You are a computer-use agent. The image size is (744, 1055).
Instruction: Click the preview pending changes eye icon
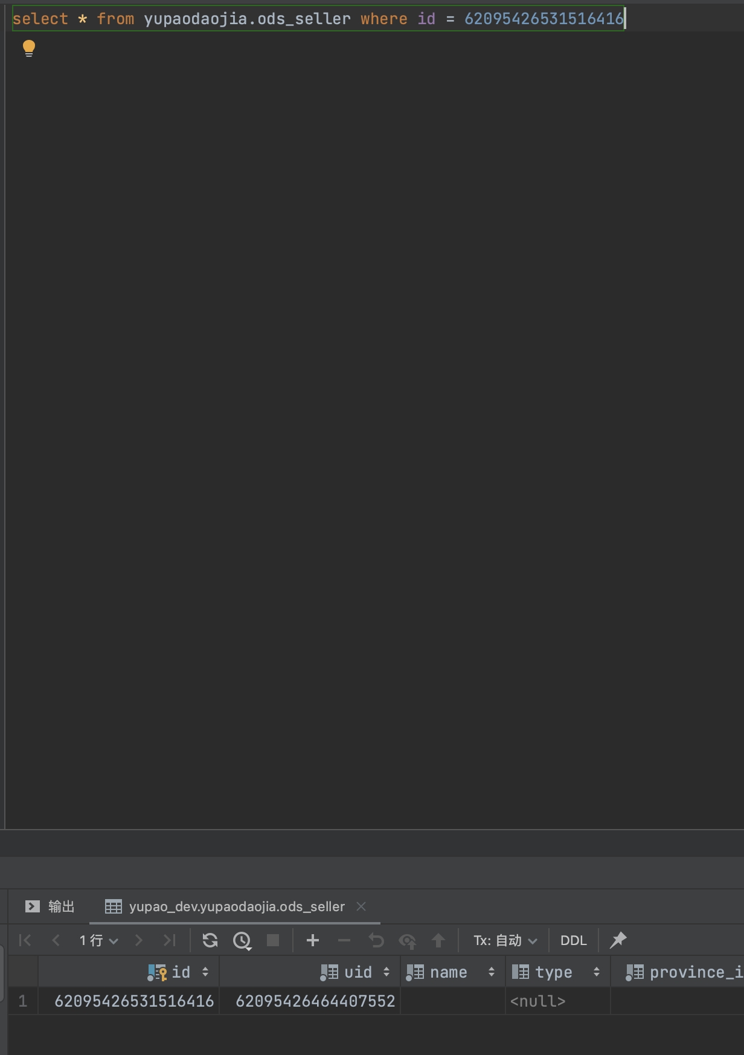[408, 941]
